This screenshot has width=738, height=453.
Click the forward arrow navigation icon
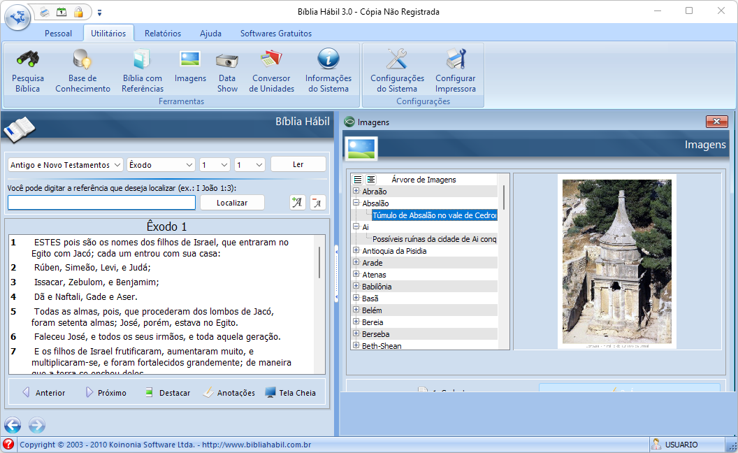37,425
